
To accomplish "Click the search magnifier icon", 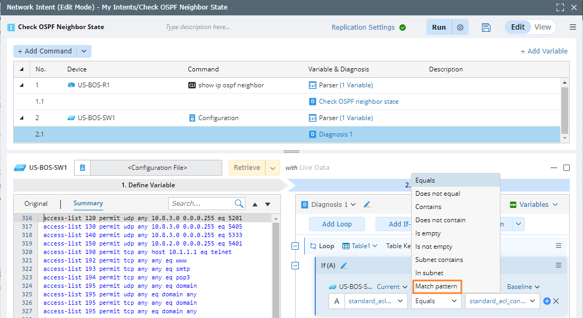I will pos(239,204).
